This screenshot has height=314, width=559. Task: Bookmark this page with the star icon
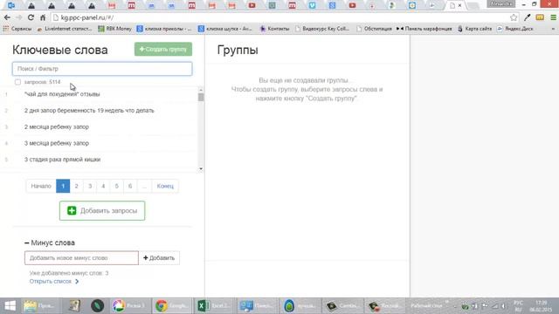coord(514,17)
